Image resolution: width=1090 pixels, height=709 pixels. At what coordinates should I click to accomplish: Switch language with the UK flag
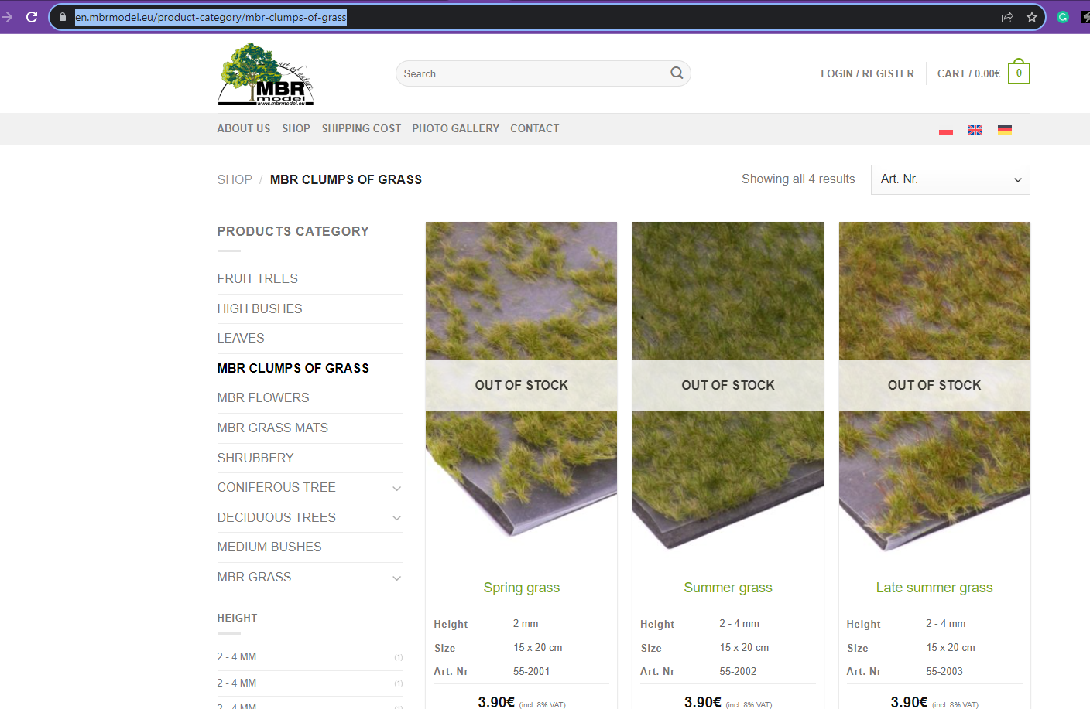click(x=975, y=130)
